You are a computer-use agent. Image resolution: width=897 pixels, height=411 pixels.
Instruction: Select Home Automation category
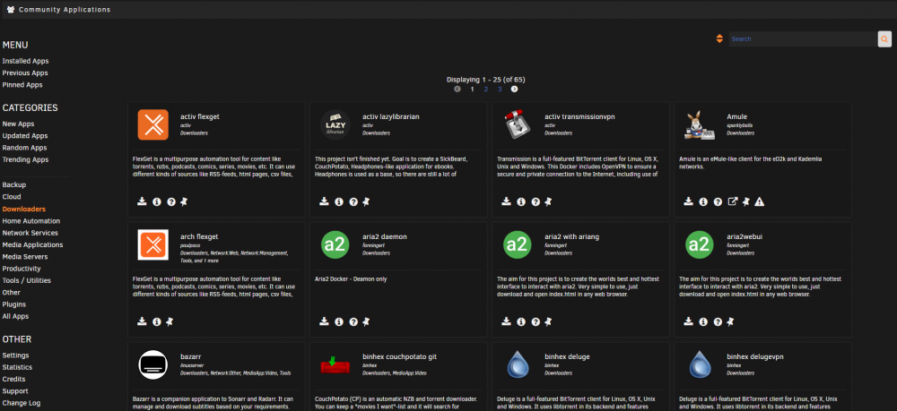(x=30, y=221)
